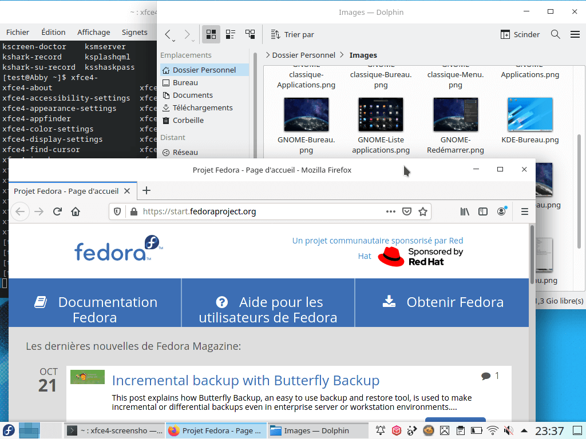
Task: Select the GNOME-Liste applications.png thumbnail
Action: pos(381,114)
